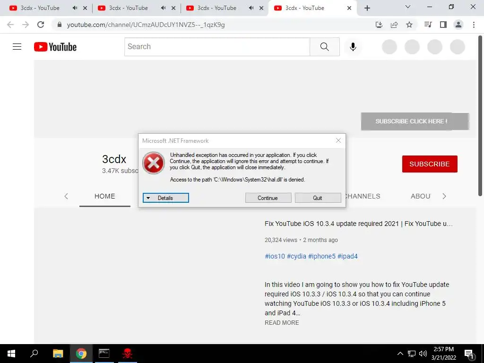Select the active fourth 3cdx tab
484x363 pixels.
point(305,8)
